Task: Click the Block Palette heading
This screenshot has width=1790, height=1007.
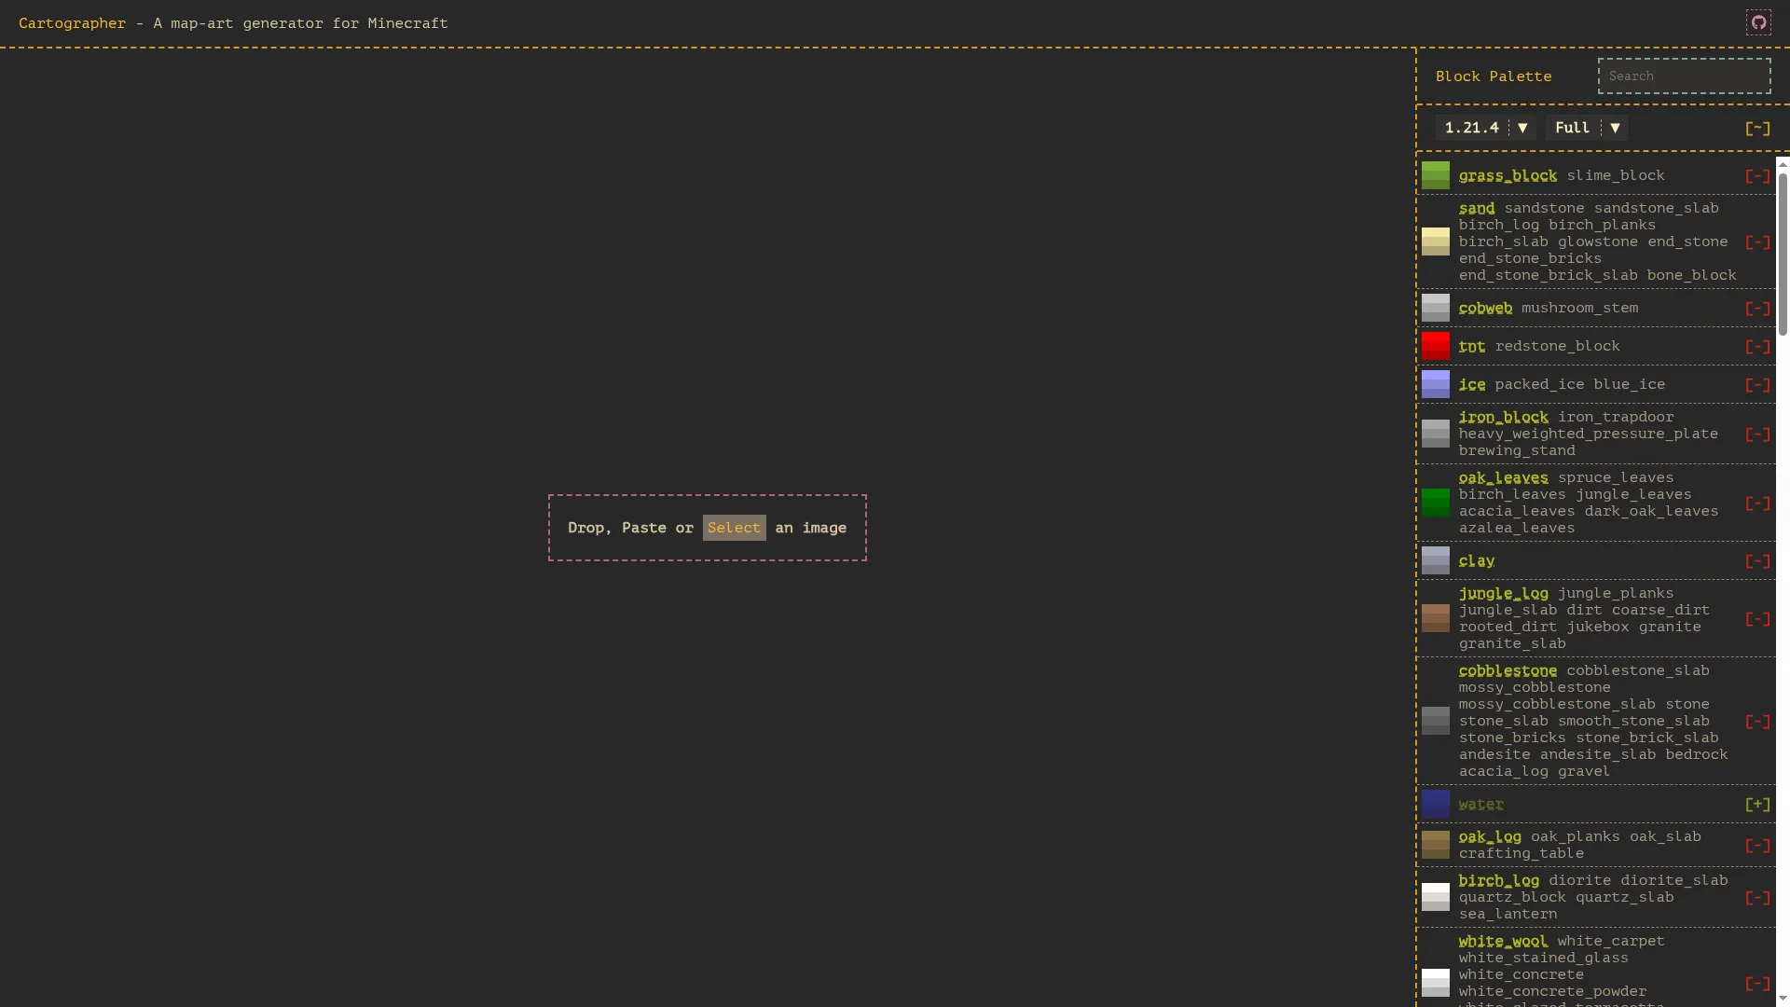Action: tap(1494, 76)
